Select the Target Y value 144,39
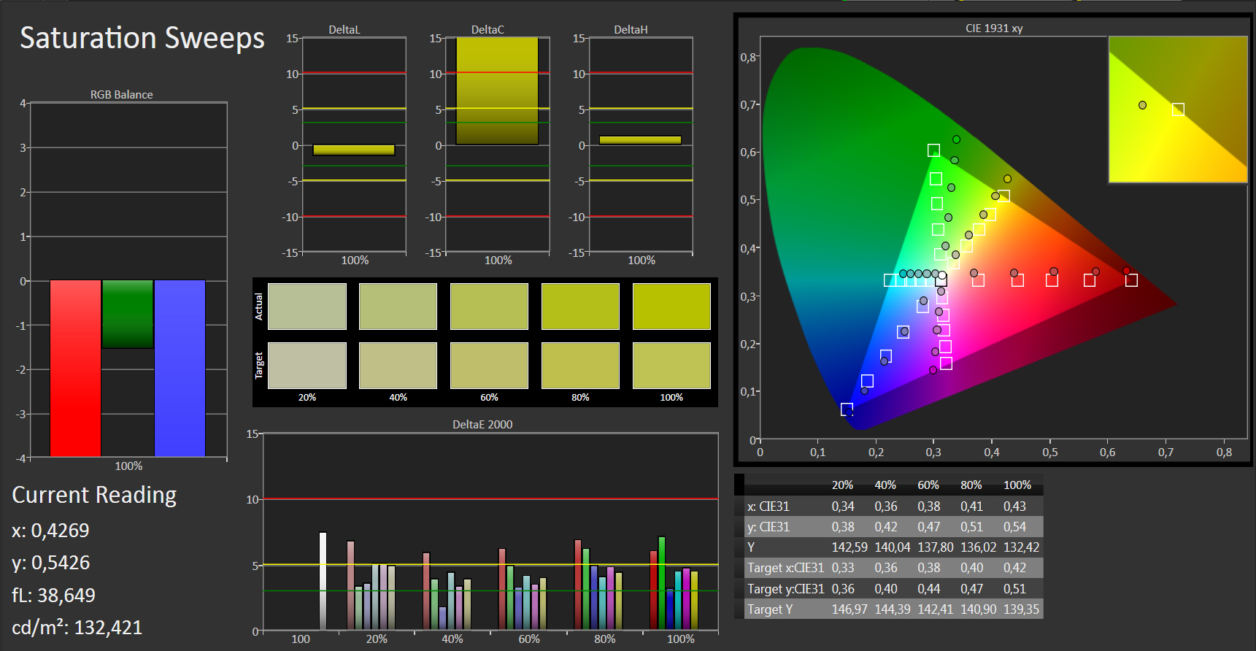 pos(893,609)
